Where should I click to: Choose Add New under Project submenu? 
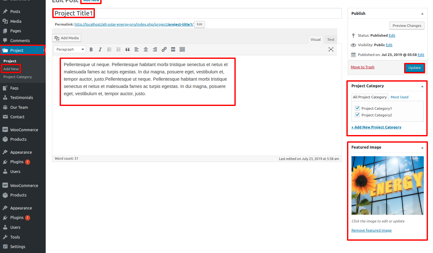pos(11,69)
